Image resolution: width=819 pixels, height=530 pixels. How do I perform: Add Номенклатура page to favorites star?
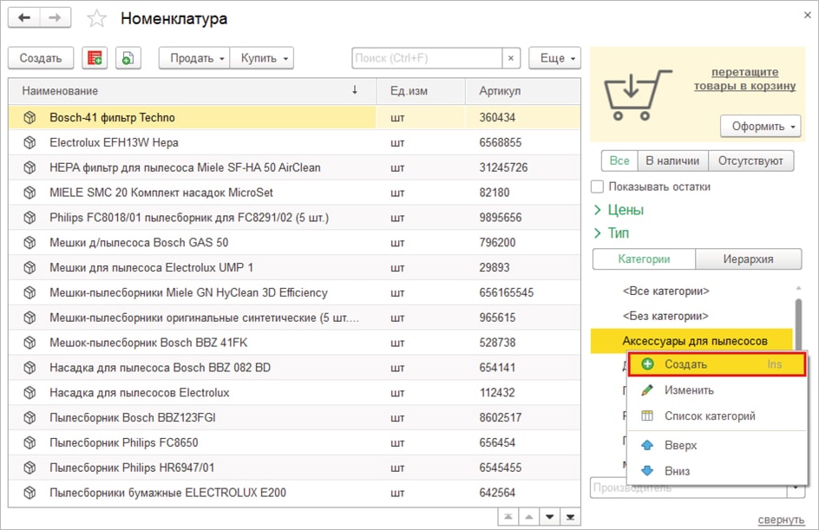(x=97, y=19)
